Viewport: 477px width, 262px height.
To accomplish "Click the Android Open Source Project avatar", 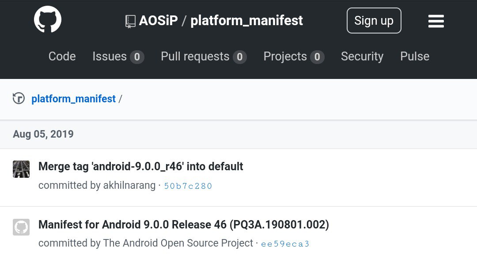I will click(x=21, y=227).
